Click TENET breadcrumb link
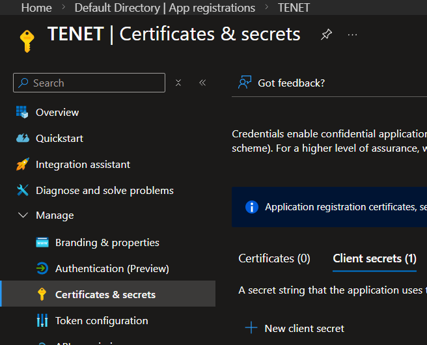The image size is (427, 345). click(x=294, y=8)
